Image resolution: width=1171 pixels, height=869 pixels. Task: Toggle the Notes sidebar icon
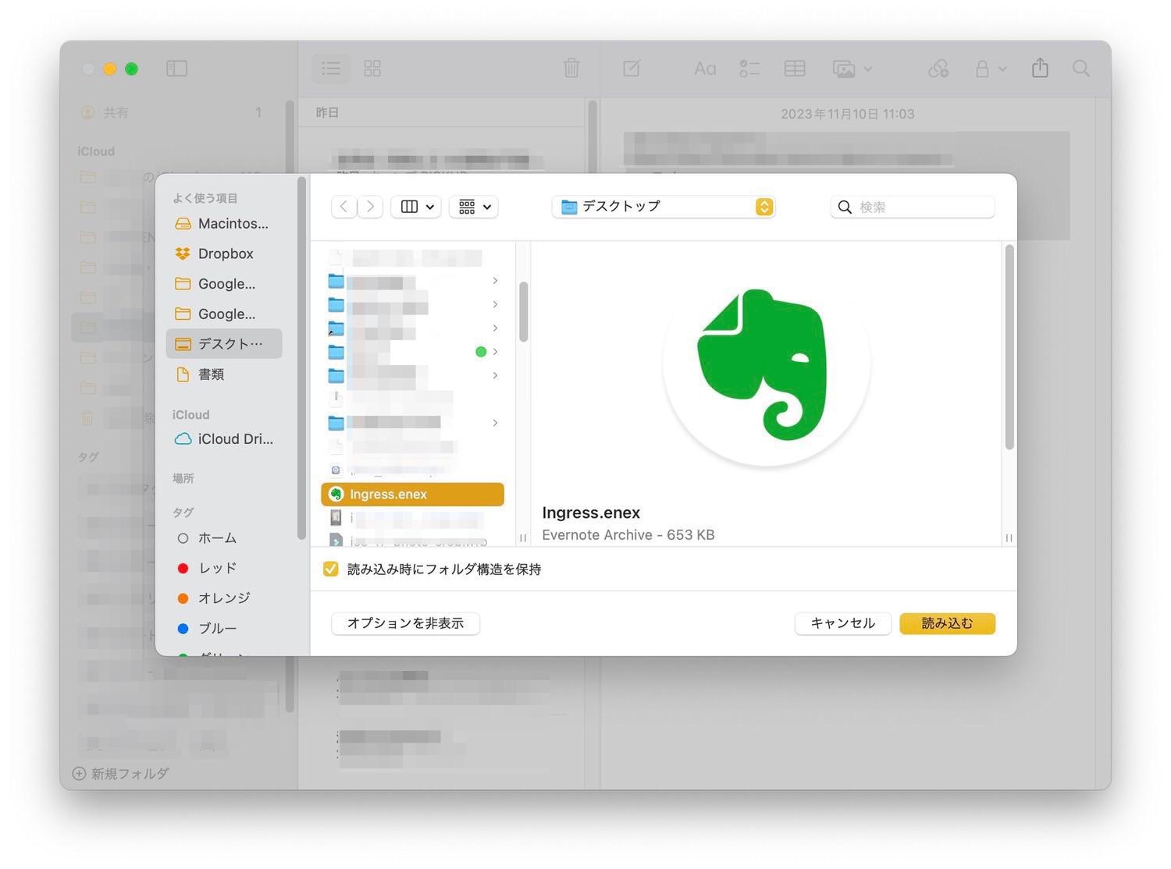pos(176,69)
